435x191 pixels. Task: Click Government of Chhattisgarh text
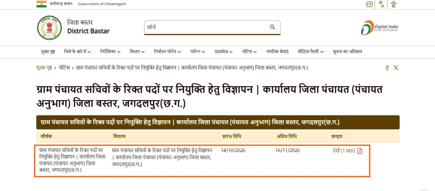[102, 4]
